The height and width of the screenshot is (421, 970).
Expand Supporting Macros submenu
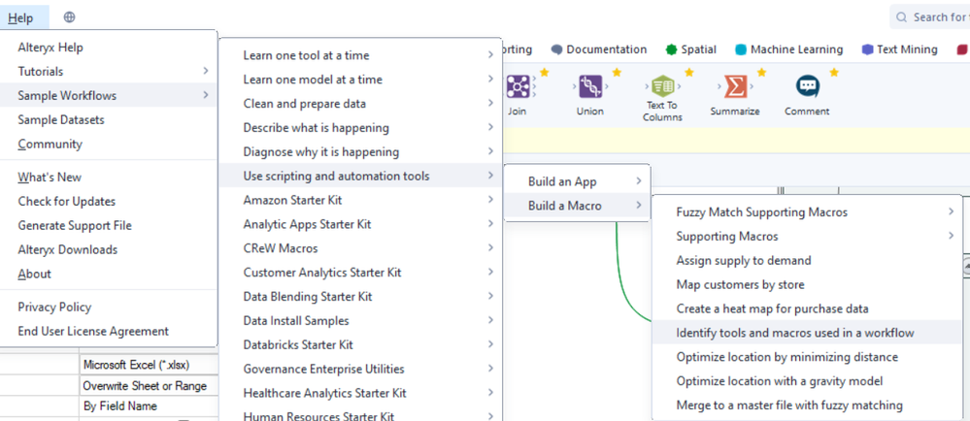807,236
